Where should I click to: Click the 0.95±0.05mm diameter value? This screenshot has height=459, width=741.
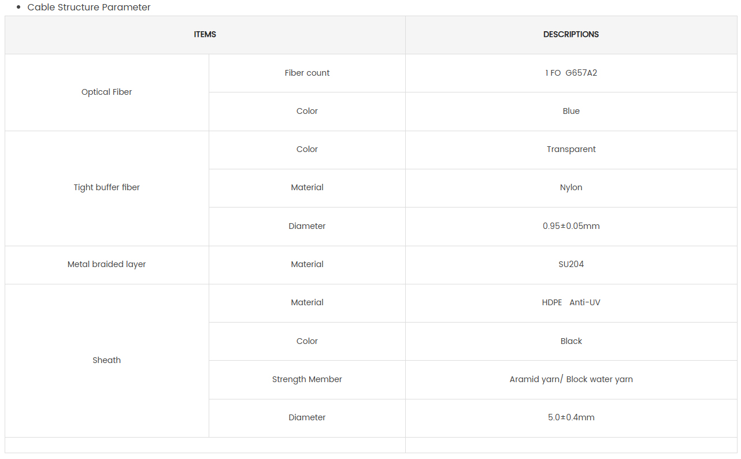[571, 227]
